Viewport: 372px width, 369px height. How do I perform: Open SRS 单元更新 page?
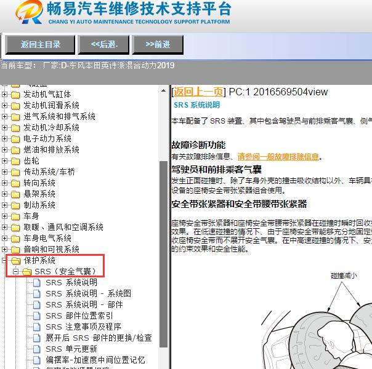coord(71,349)
